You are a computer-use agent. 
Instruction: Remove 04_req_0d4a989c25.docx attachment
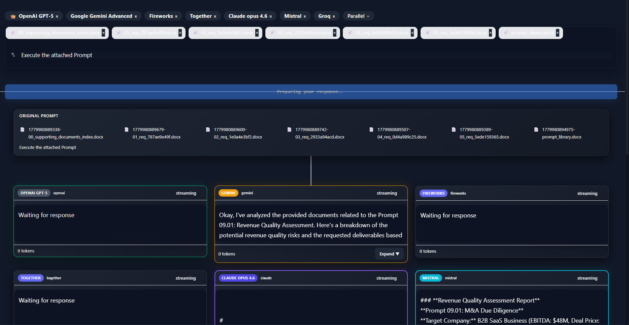(412, 33)
